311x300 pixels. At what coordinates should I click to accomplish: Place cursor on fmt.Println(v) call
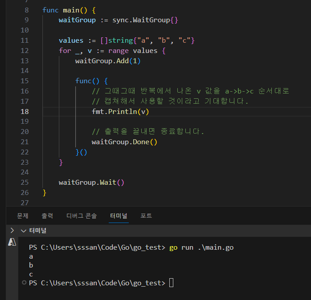120,111
